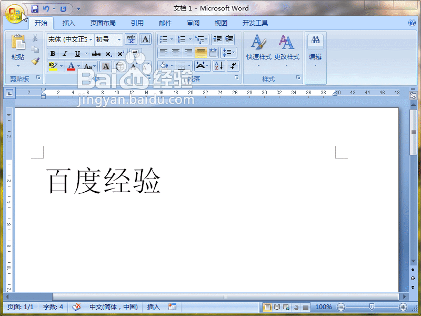The image size is (421, 316).
Task: Open the font size dropdown
Action: coord(119,39)
